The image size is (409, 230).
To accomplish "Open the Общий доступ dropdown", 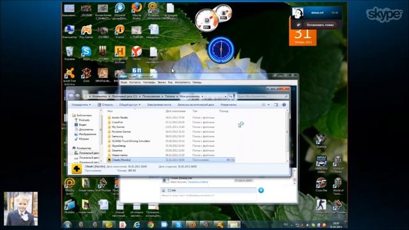I will [x=130, y=105].
